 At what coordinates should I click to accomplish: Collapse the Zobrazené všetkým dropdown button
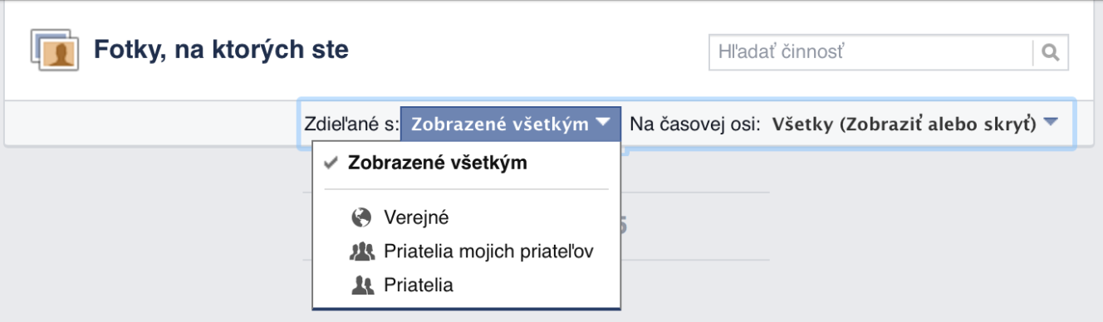pyautogui.click(x=511, y=124)
